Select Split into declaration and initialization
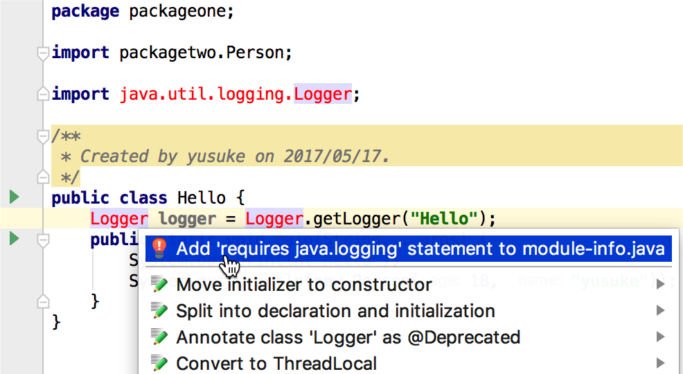 (x=409, y=311)
